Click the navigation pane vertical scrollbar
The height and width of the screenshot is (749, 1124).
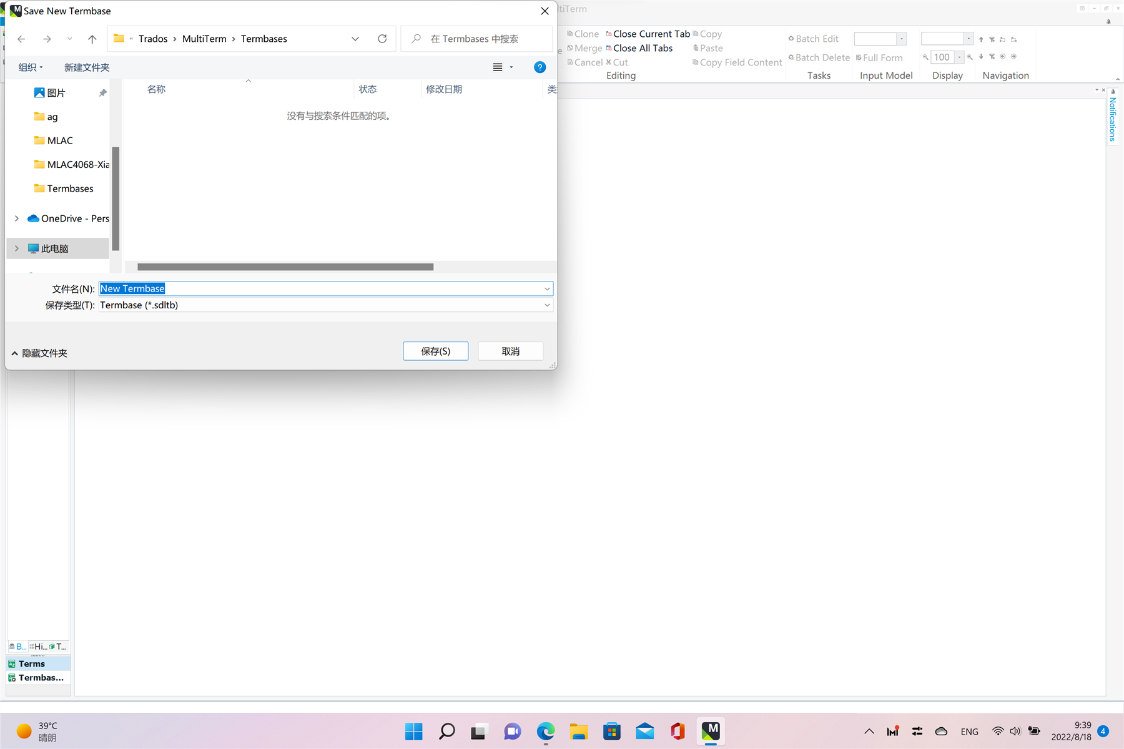click(x=116, y=198)
